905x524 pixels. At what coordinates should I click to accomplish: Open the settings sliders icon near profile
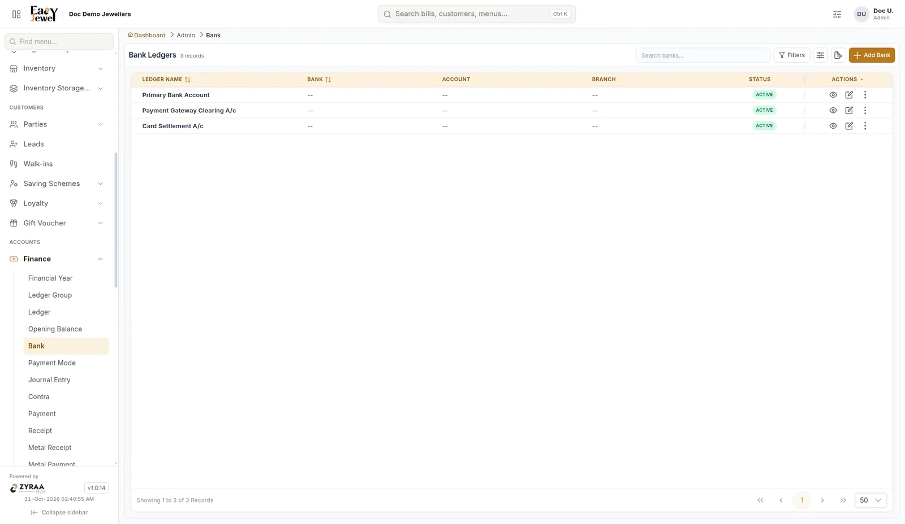837,14
